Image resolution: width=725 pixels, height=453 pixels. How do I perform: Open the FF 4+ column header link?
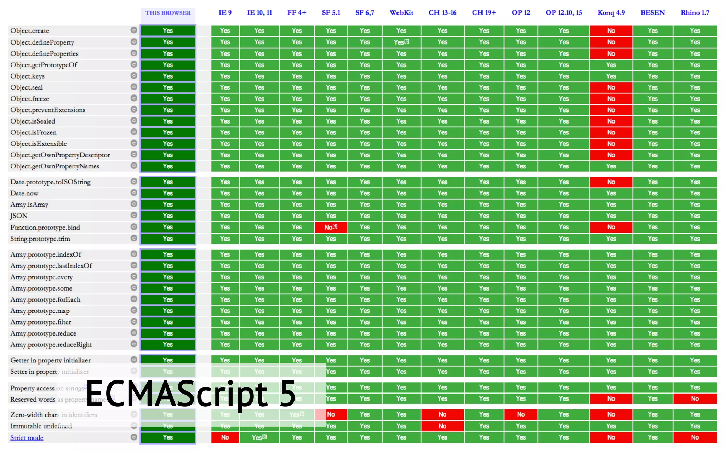pyautogui.click(x=297, y=13)
